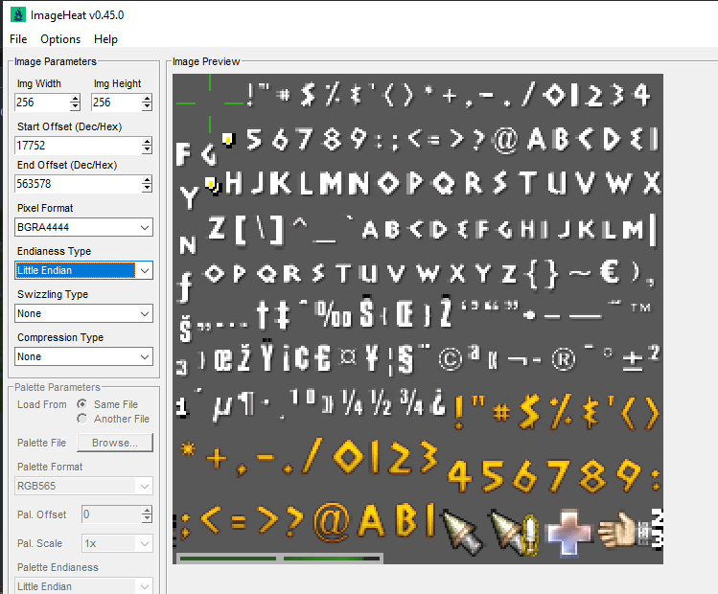Click the white ® glyph in preview
The height and width of the screenshot is (594, 718).
[x=564, y=358]
